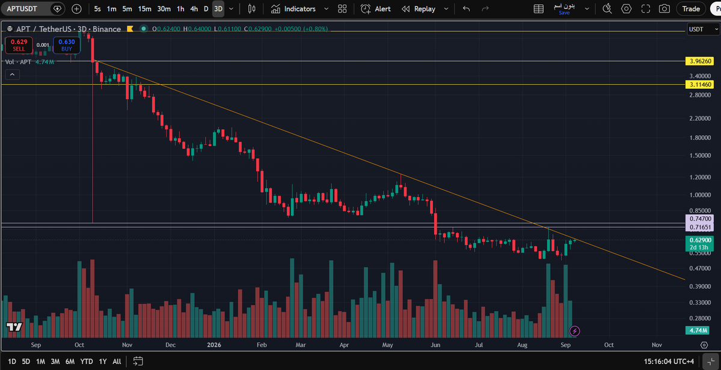721x370 pixels.
Task: Open the candlestick chart type selector
Action: click(x=251, y=9)
